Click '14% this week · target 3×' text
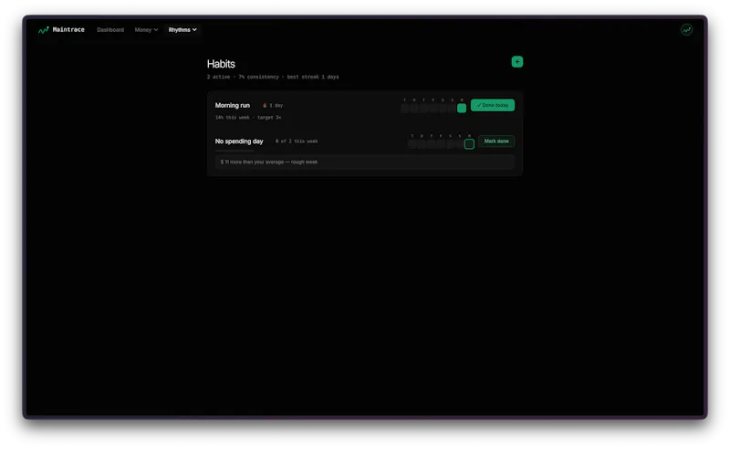 pyautogui.click(x=248, y=118)
